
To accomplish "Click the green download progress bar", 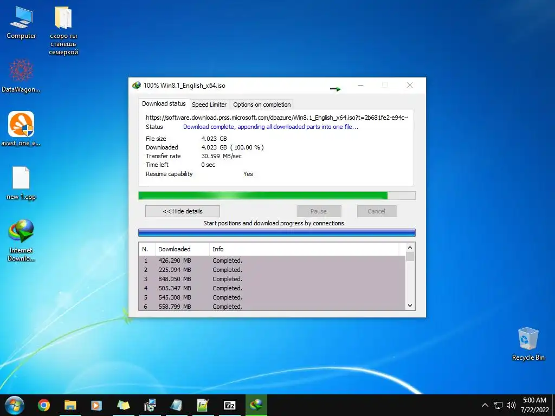I will coord(277,196).
